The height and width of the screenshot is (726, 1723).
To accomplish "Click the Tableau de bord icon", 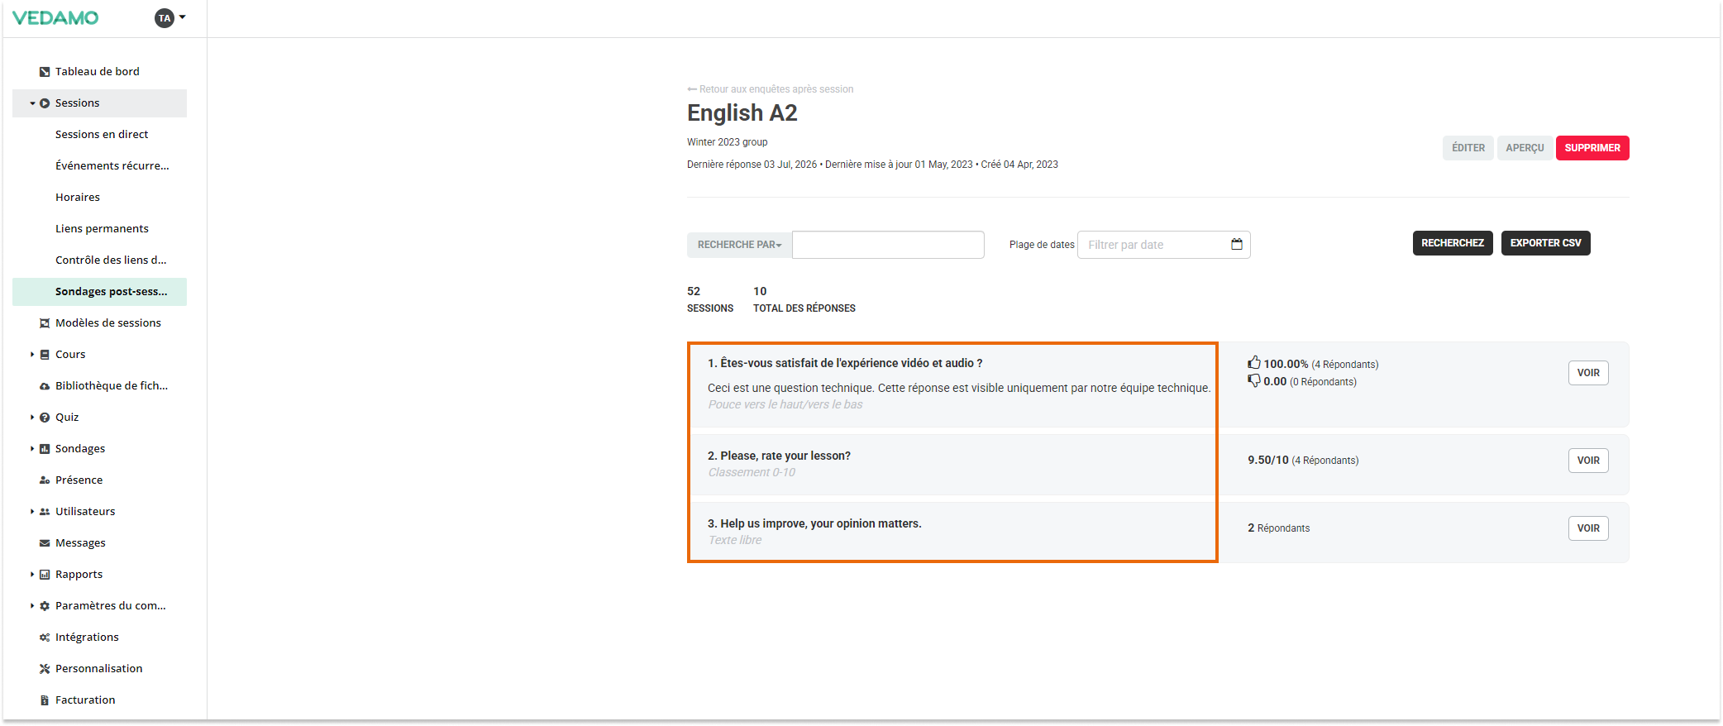I will coord(45,72).
